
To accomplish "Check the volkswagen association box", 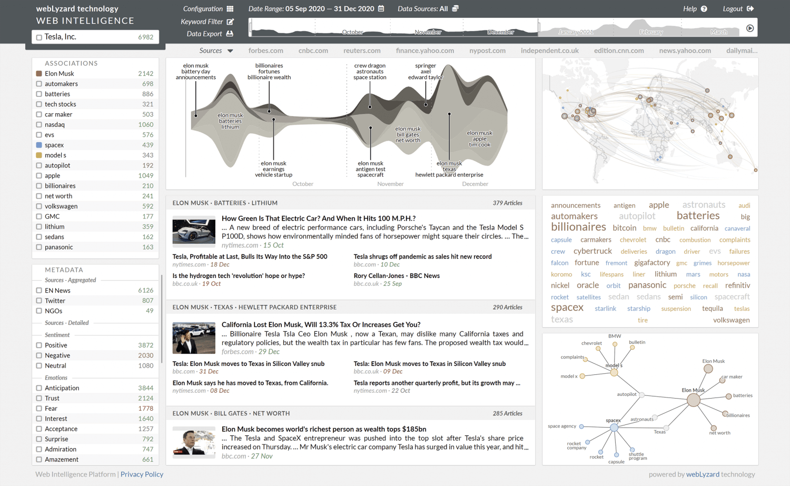I will point(39,206).
